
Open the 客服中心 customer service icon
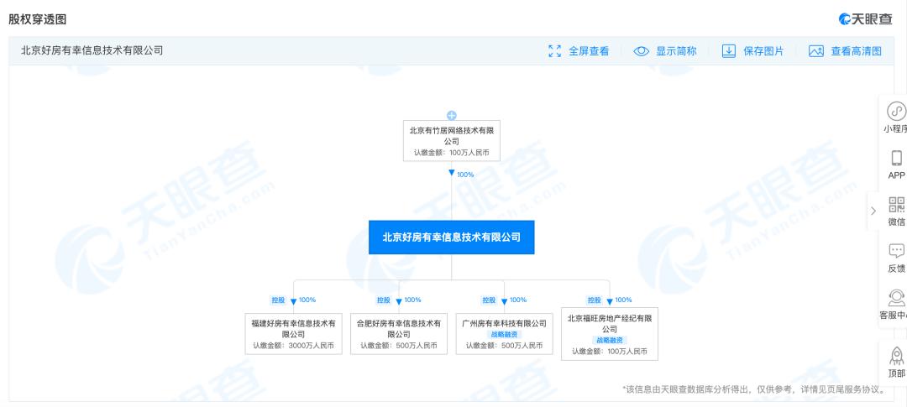click(x=897, y=298)
